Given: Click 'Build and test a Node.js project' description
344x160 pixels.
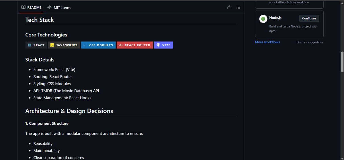Looking at the screenshot, I should [293, 29].
